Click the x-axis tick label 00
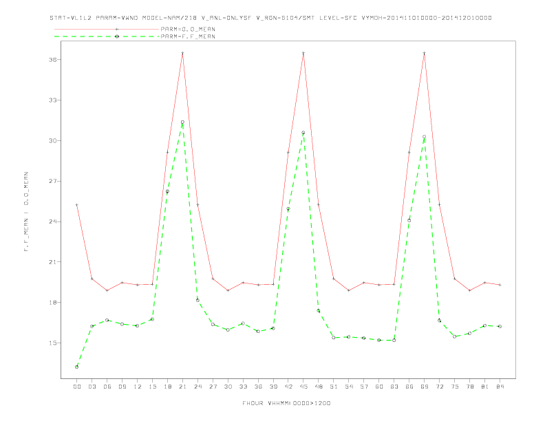The width and height of the screenshot is (545, 421). (77, 387)
